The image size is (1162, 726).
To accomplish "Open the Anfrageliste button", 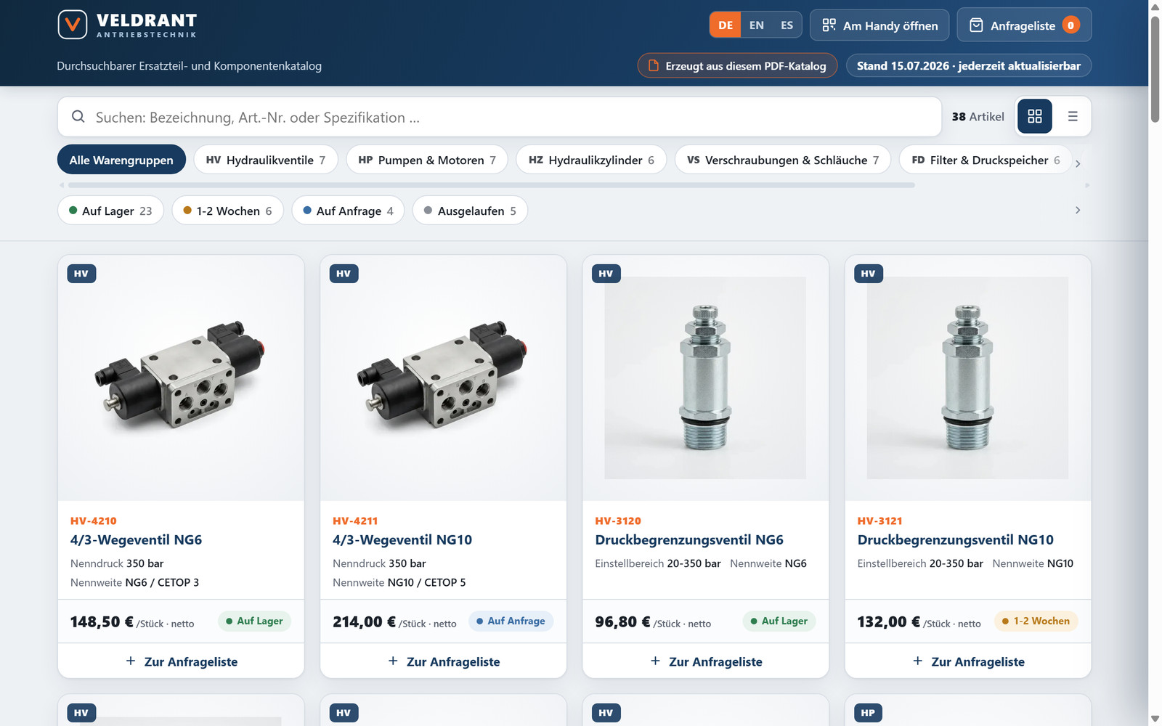I will coord(1024,25).
